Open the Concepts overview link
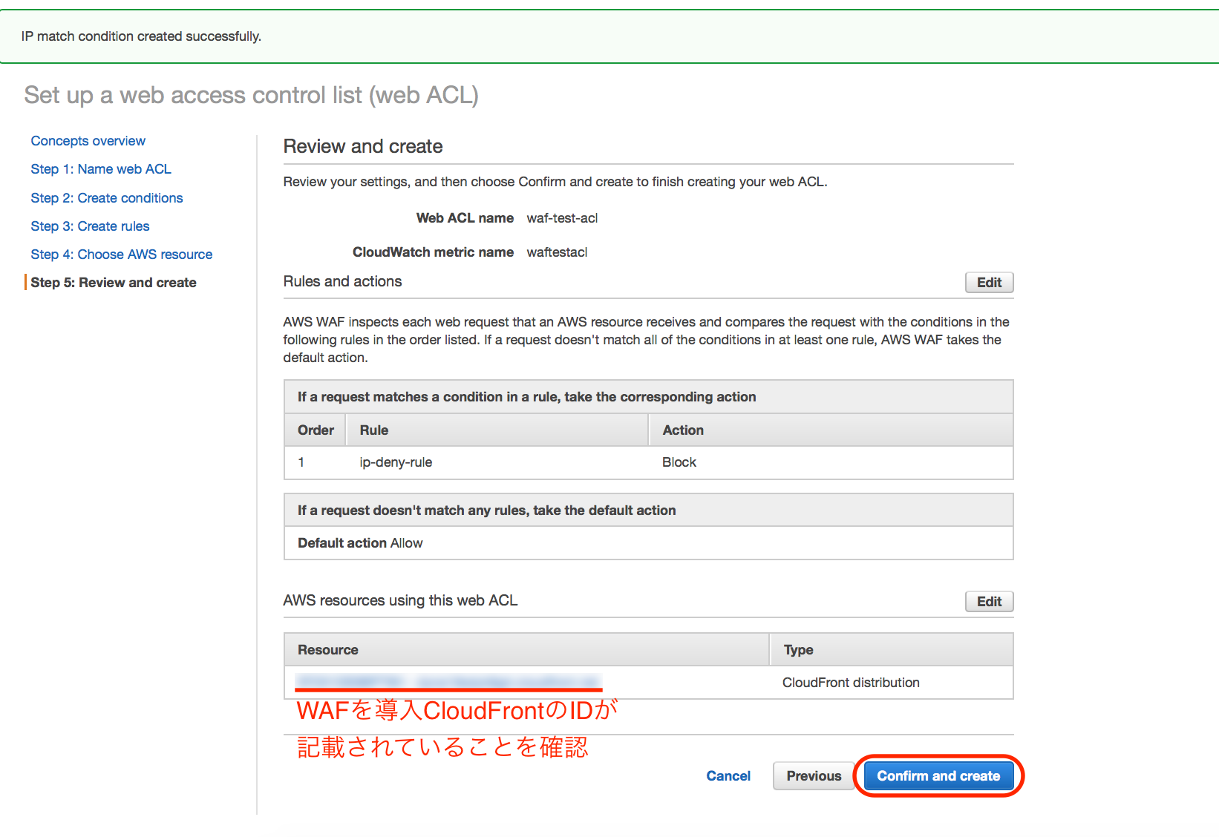 (88, 140)
